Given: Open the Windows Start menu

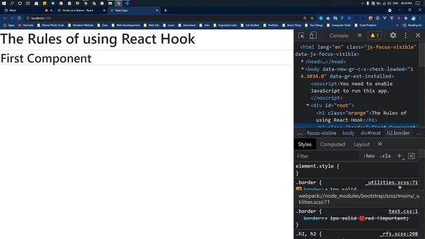Looking at the screenshot, I should [x=4, y=3].
